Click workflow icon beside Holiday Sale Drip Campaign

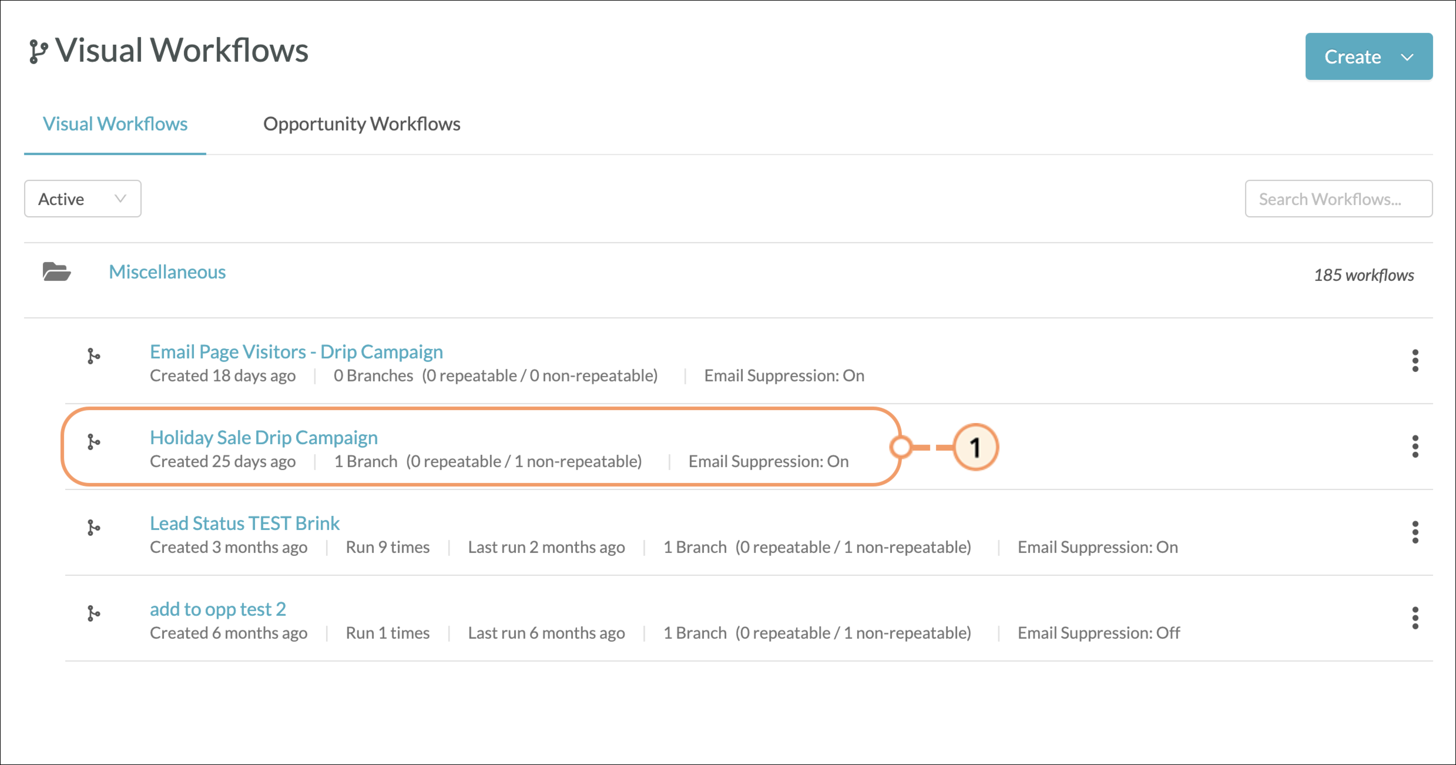pos(94,442)
